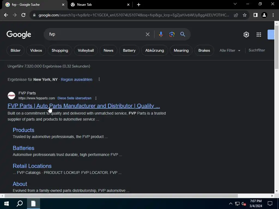
Task: Show News results
Action: [x=108, y=50]
